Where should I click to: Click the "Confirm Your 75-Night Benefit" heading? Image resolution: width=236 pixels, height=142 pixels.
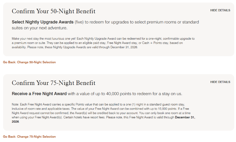pos(53,83)
